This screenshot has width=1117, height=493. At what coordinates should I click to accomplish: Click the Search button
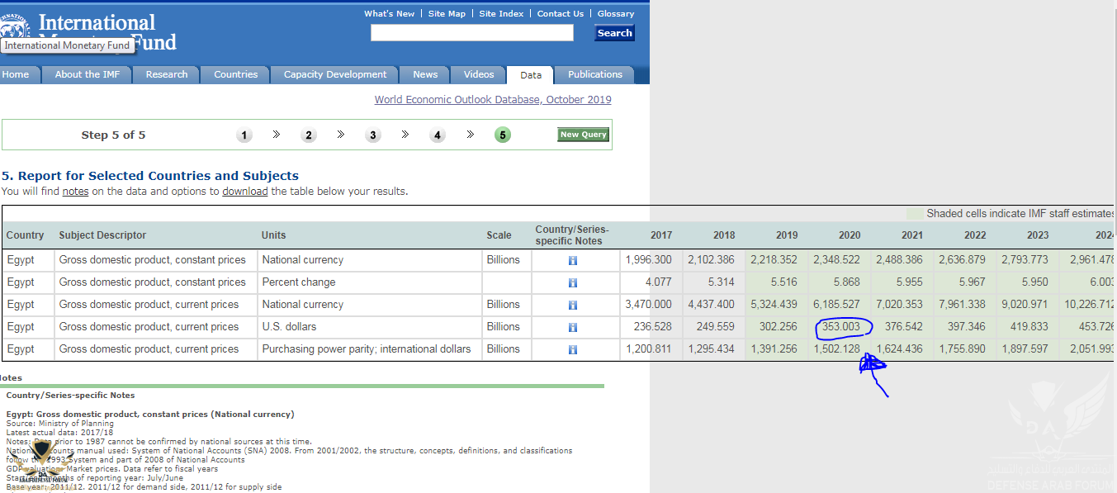click(615, 33)
